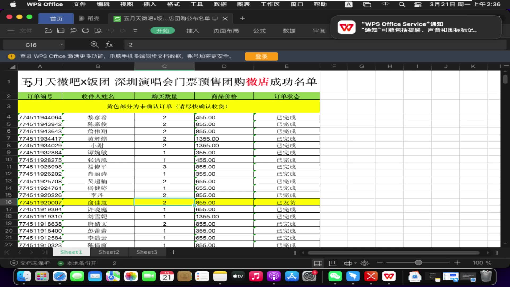Click the save icon in toolbar

61,31
